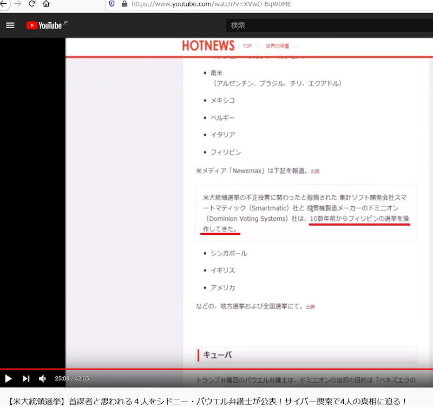Click the 出典 link after the Newsmax sentence
This screenshot has width=433, height=407.
315,172
